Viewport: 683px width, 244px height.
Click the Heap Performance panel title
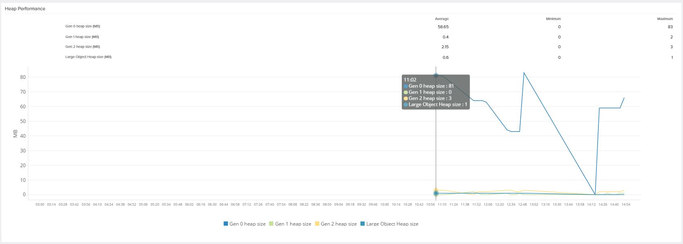25,9
